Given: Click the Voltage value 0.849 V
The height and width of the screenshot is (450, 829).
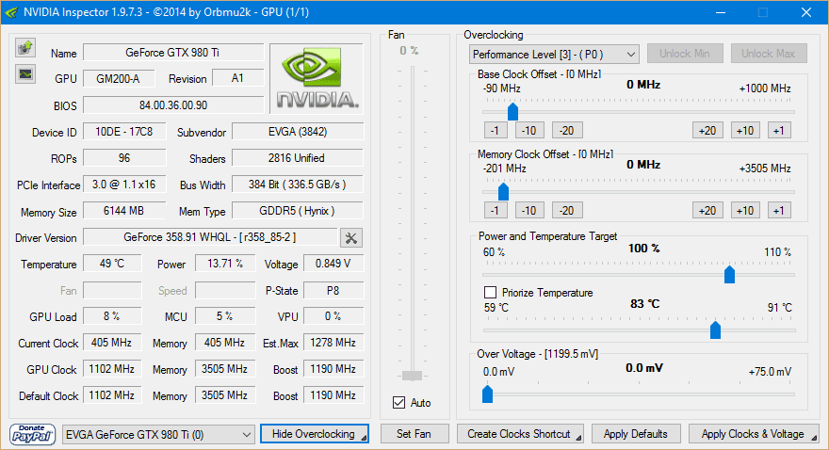Looking at the screenshot, I should tap(333, 264).
